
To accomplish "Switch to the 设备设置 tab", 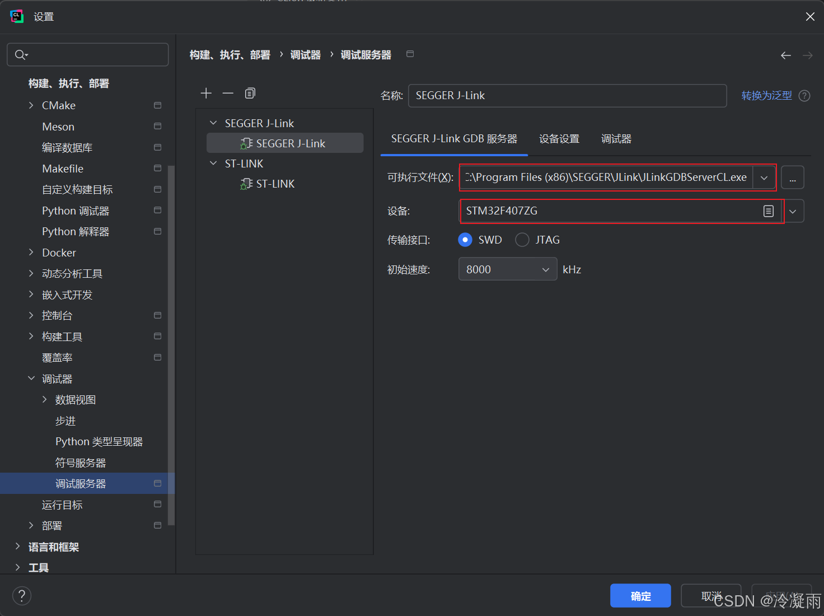I will click(x=559, y=139).
